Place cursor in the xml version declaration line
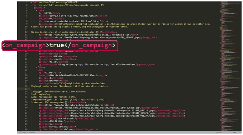 pyautogui.click(x=55, y=2)
